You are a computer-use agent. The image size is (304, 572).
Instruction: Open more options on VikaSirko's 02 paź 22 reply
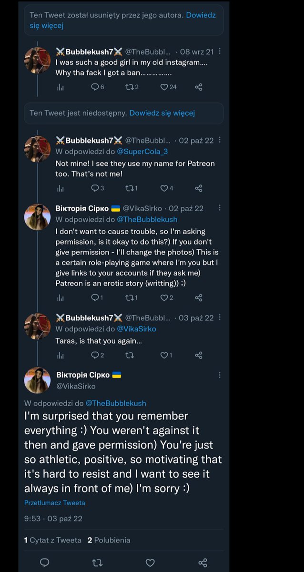(219, 208)
